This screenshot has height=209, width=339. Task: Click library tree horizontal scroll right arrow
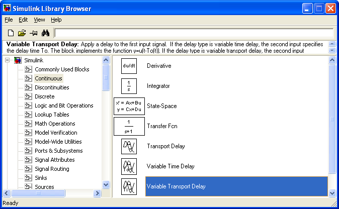97,193
